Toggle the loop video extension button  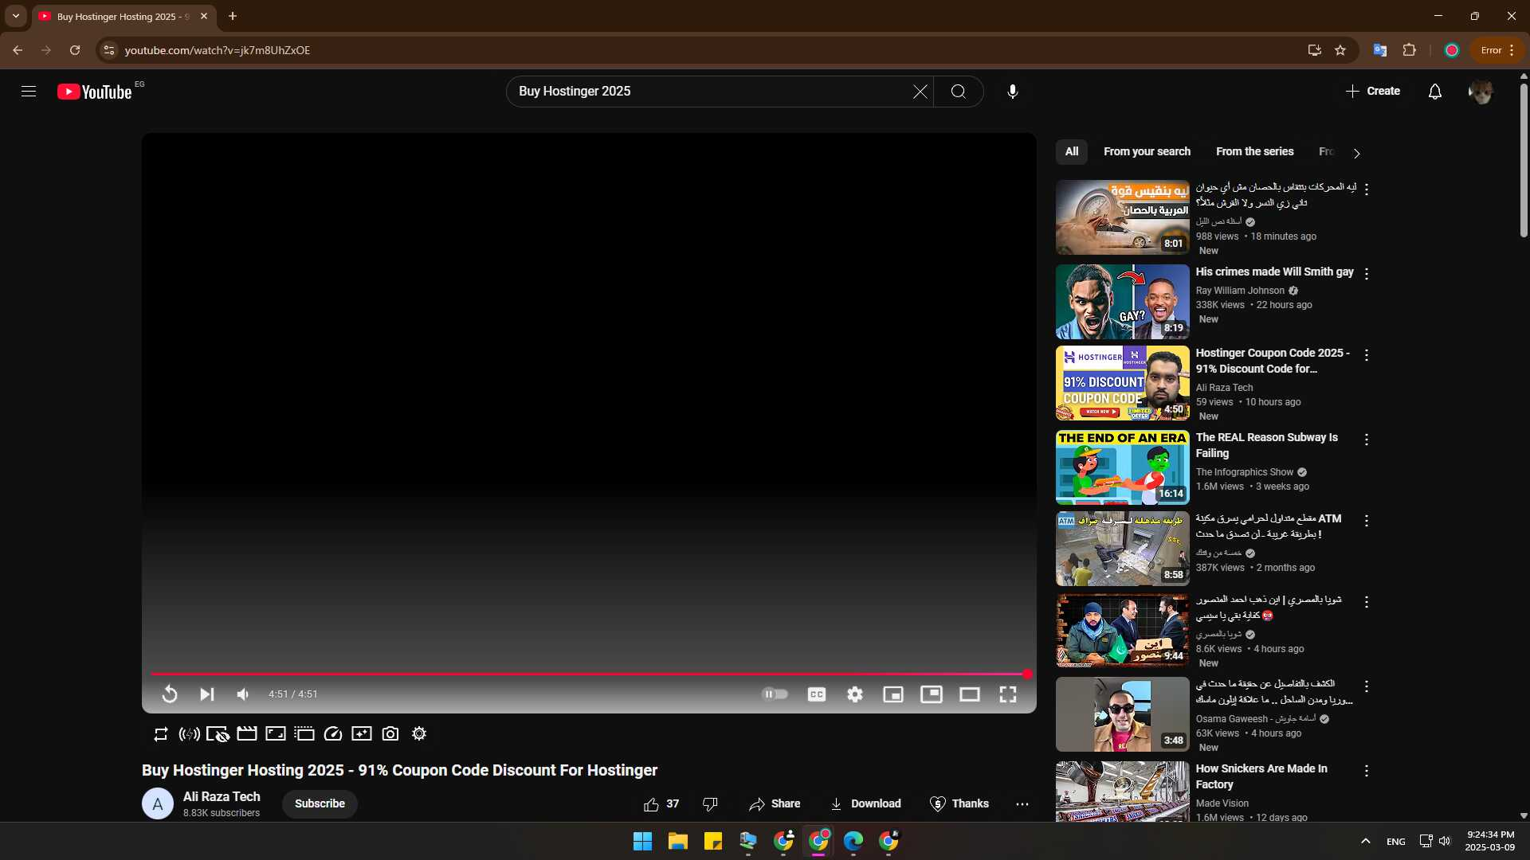click(160, 734)
